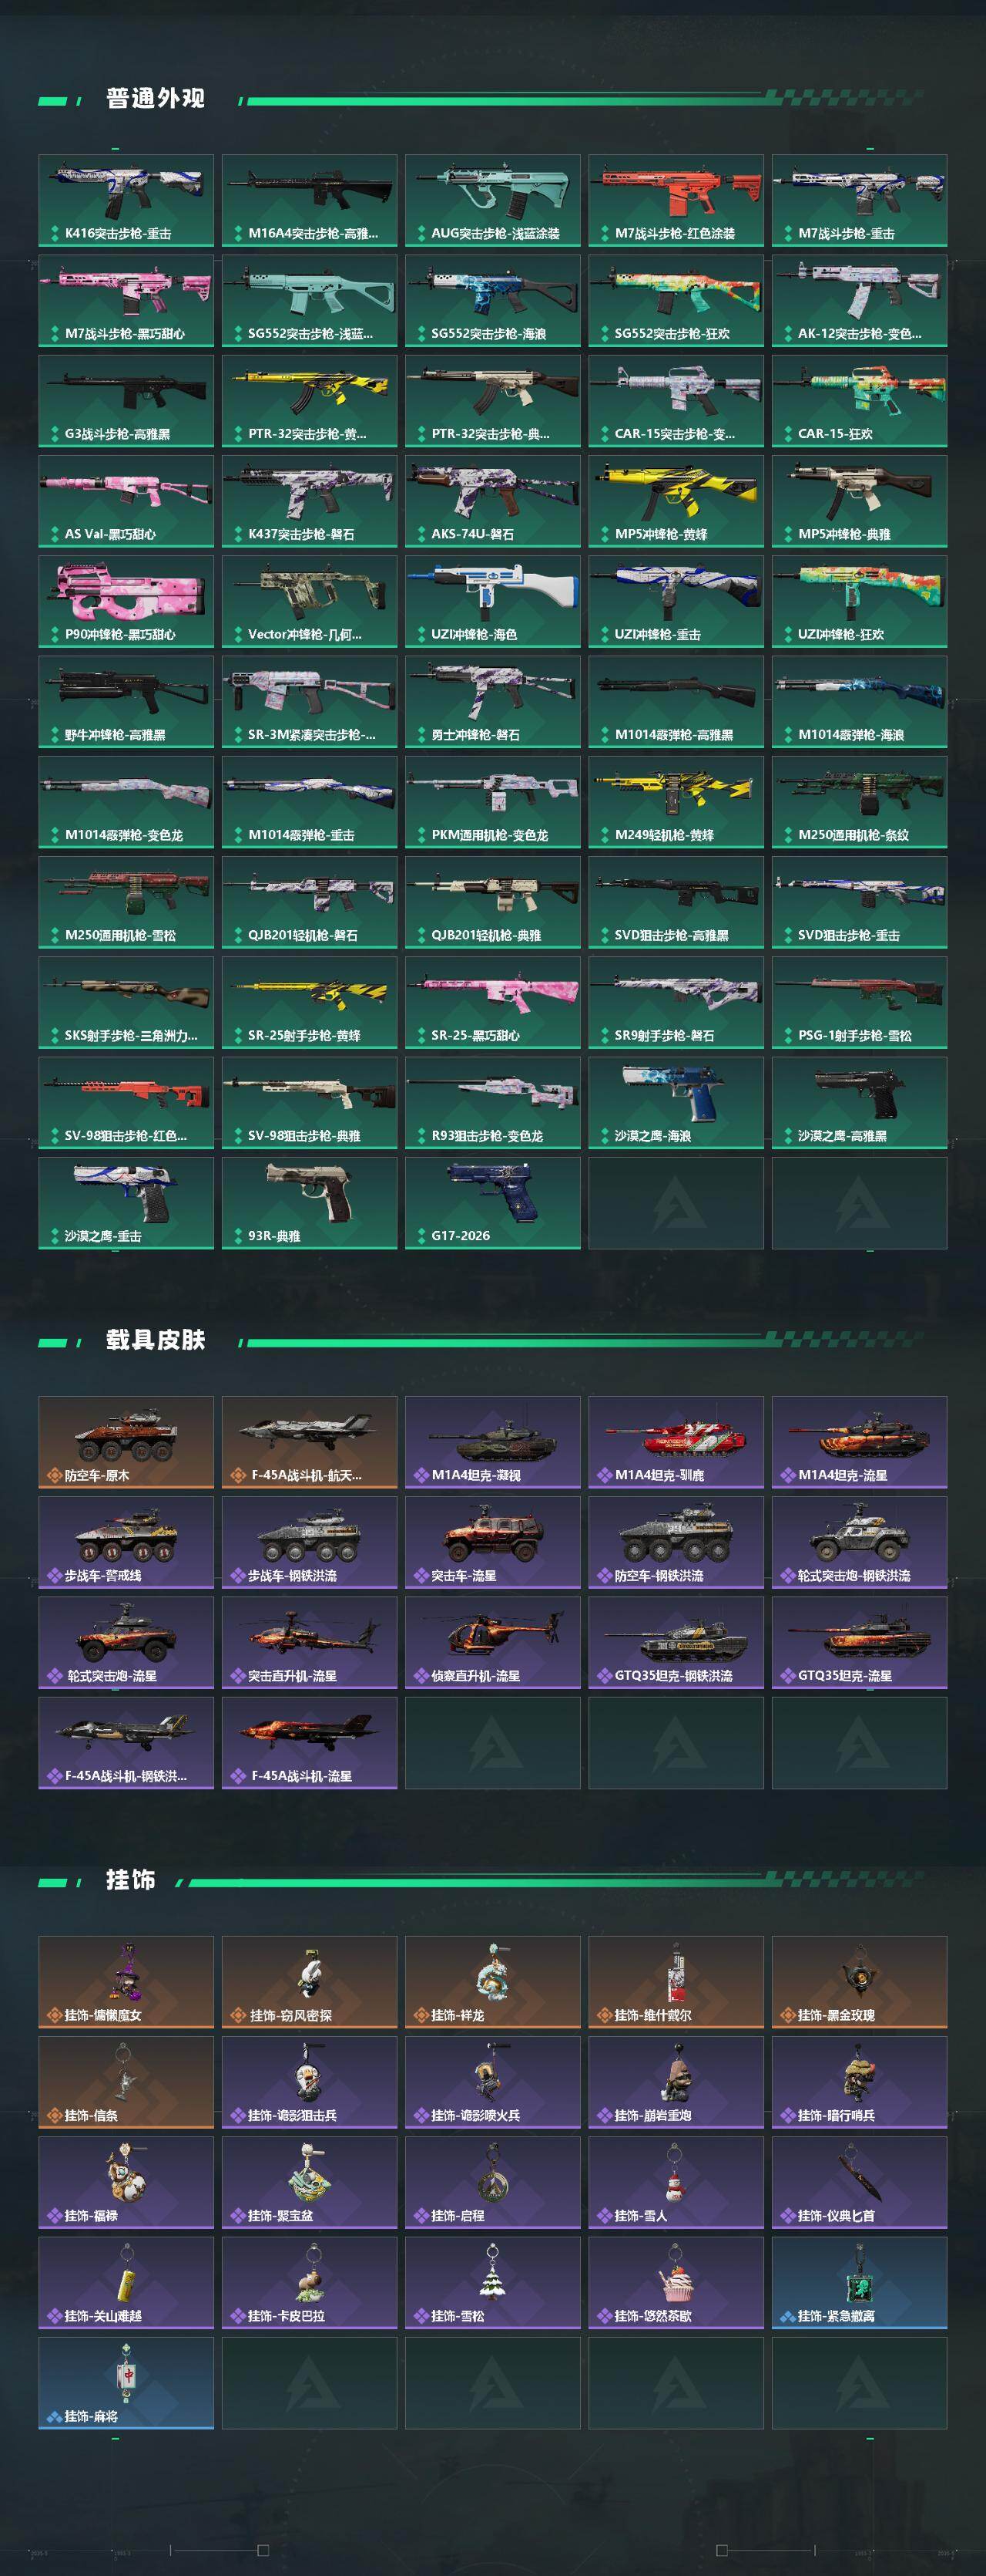
Task: Select the 挂饰-悠然茶歇 cupcake charm
Action: click(x=676, y=2283)
